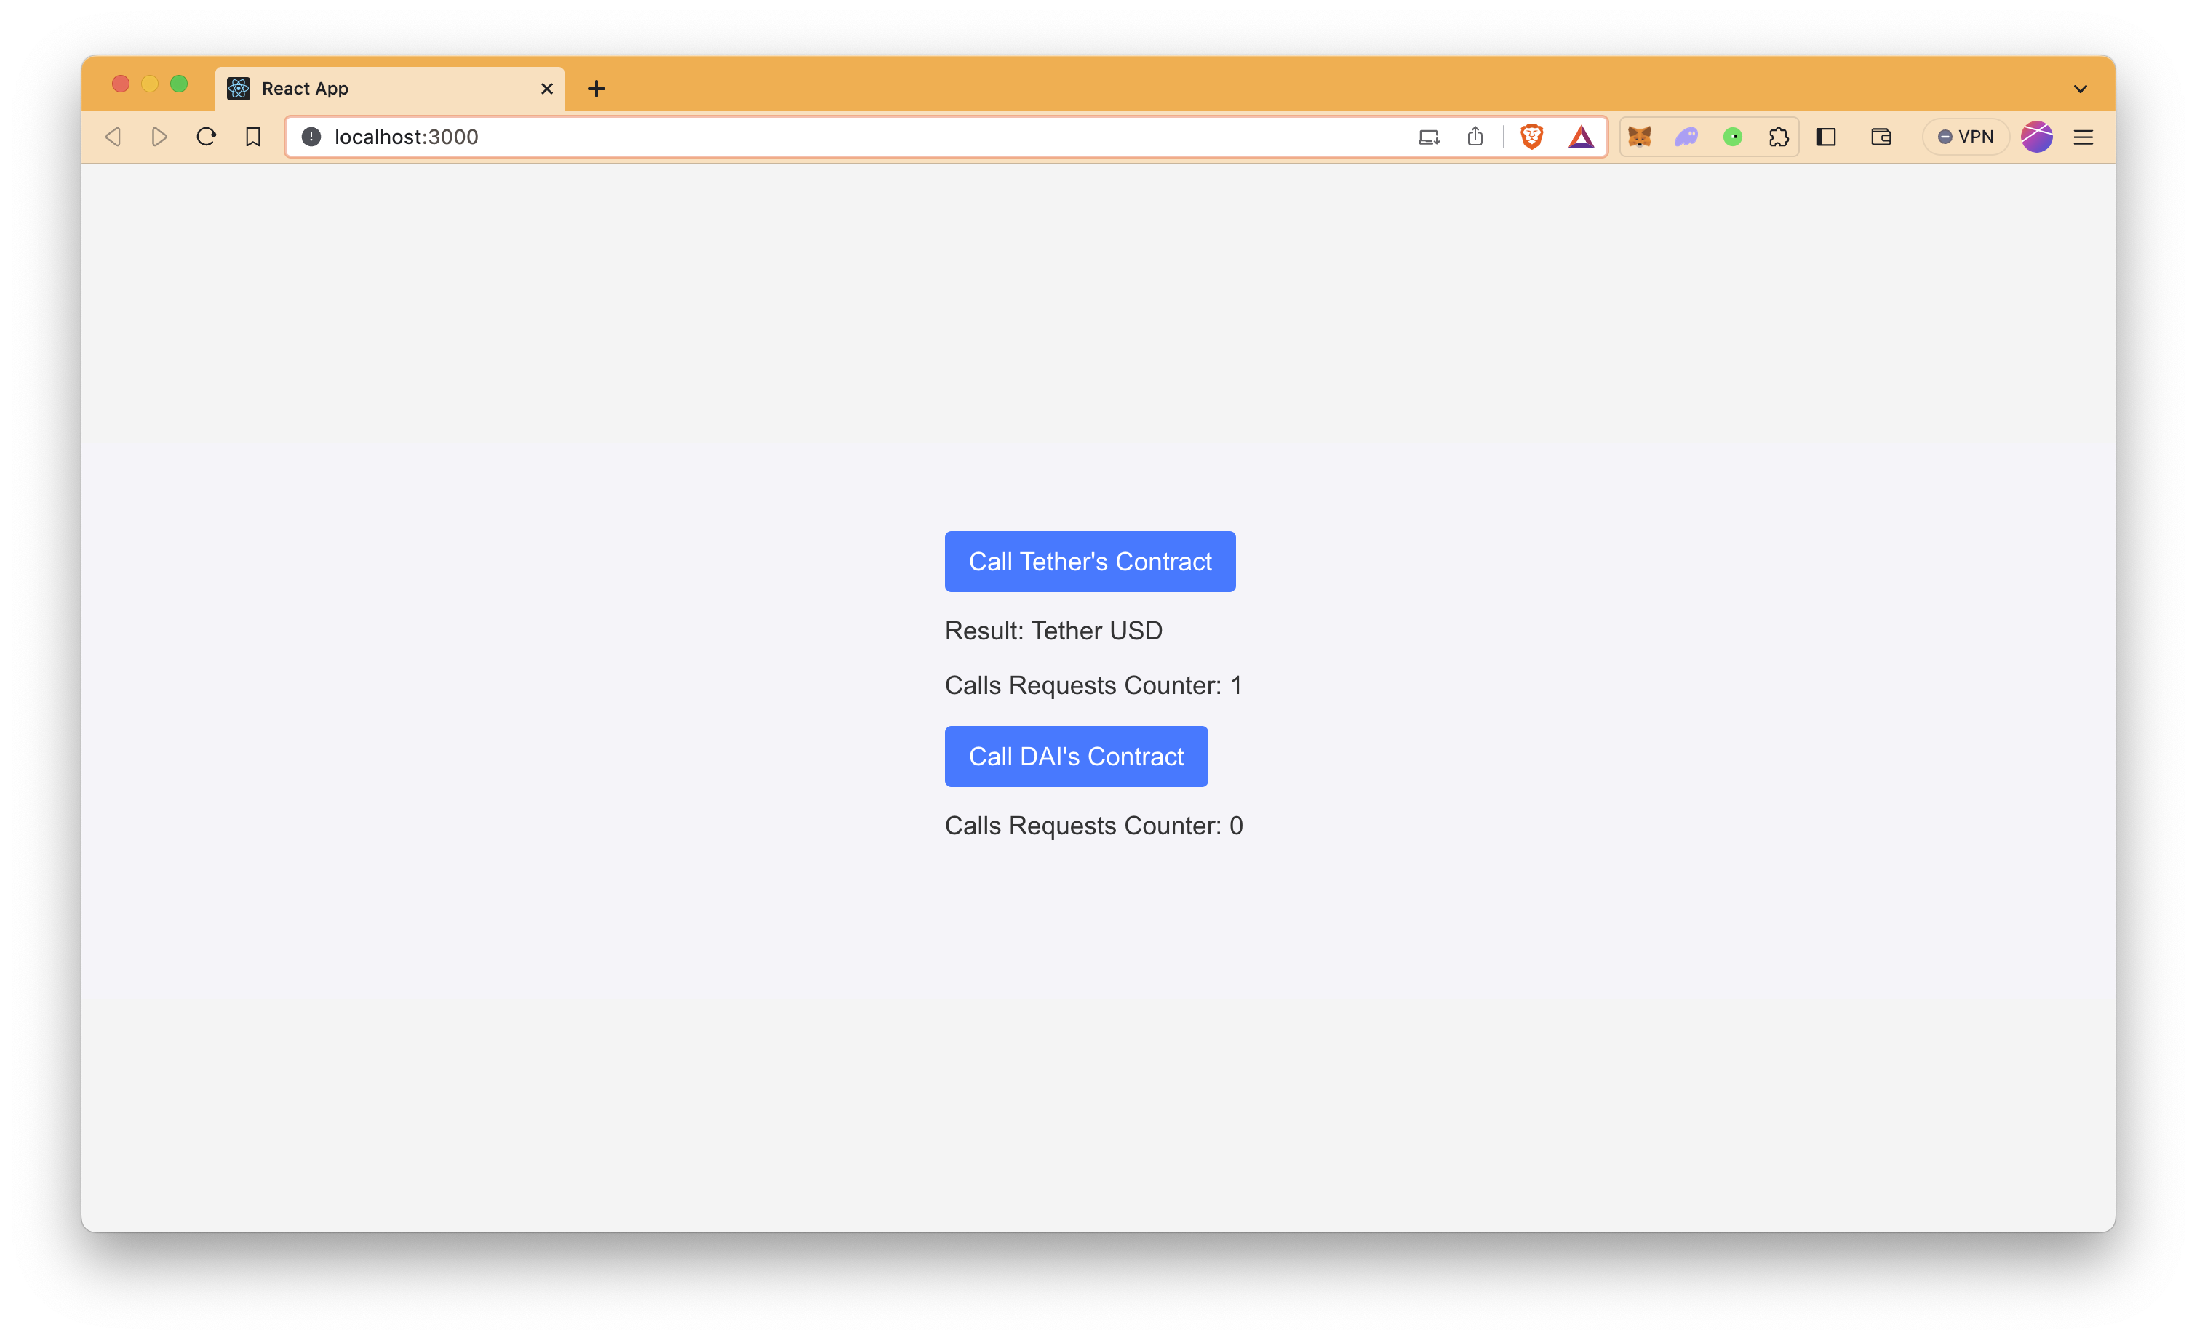Click the MetaMask fox icon in toolbar

pyautogui.click(x=1638, y=137)
